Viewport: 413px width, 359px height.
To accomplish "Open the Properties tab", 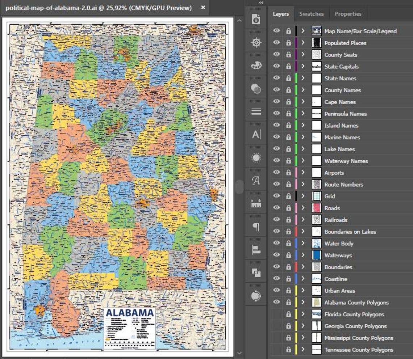I will pos(348,14).
